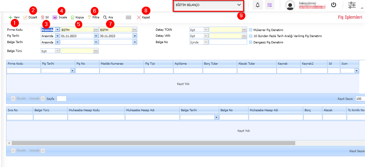Click the user profile avatar icon
The height and width of the screenshot is (167, 365).
click(290, 5)
